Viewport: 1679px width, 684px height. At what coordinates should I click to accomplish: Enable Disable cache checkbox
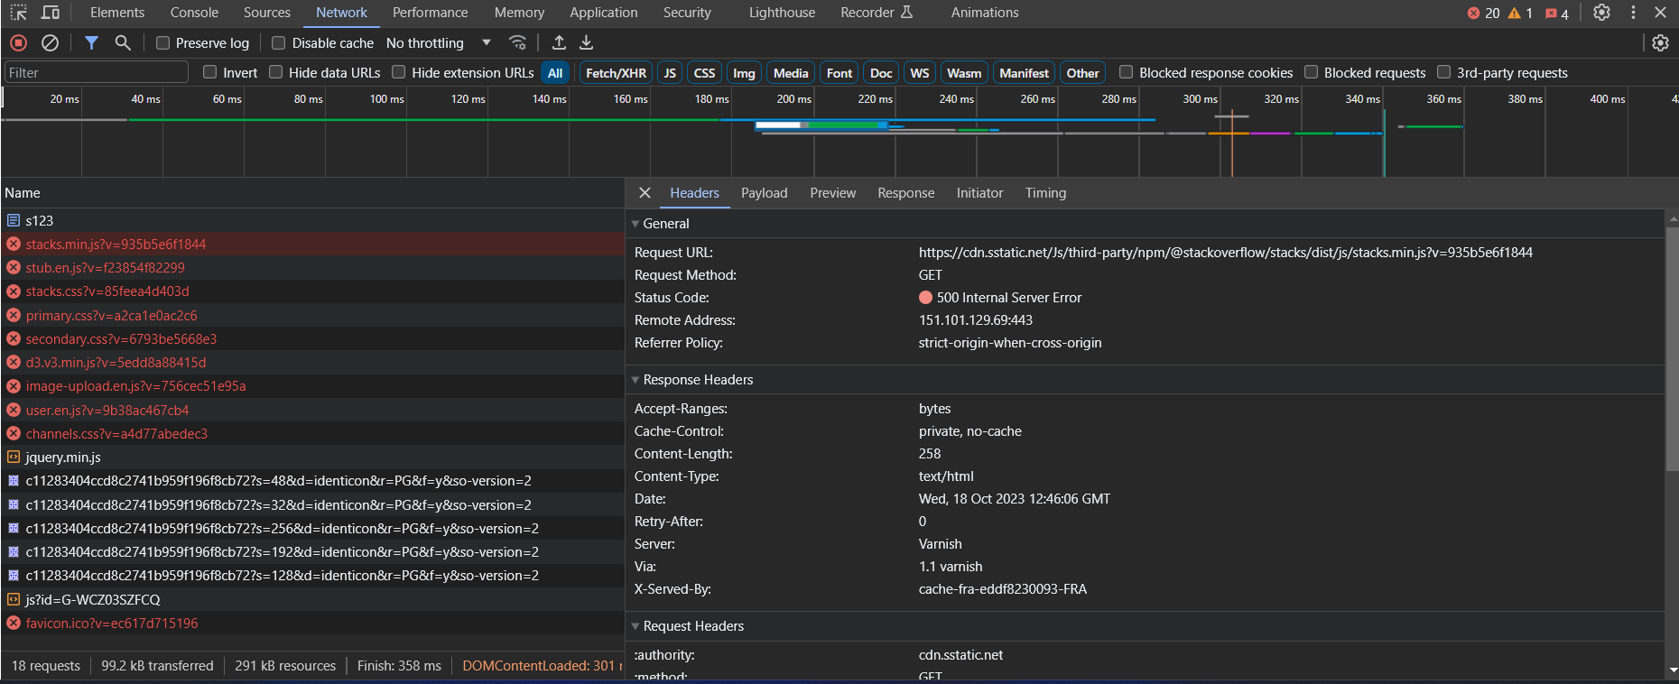point(279,42)
